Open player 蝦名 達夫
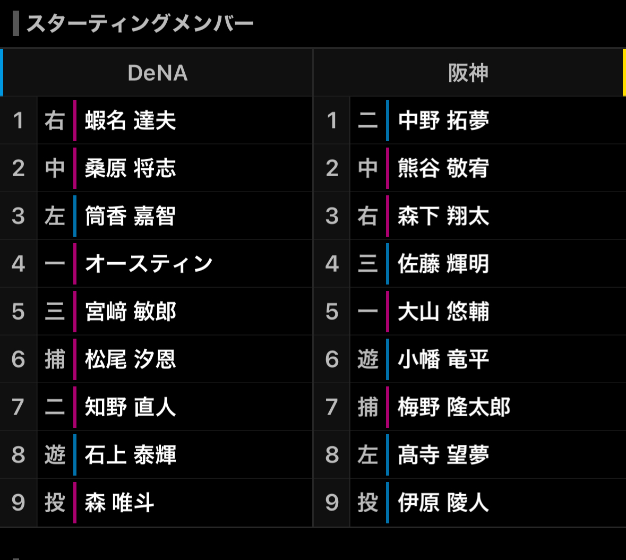Viewport: 626px width, 560px height. coord(131,120)
